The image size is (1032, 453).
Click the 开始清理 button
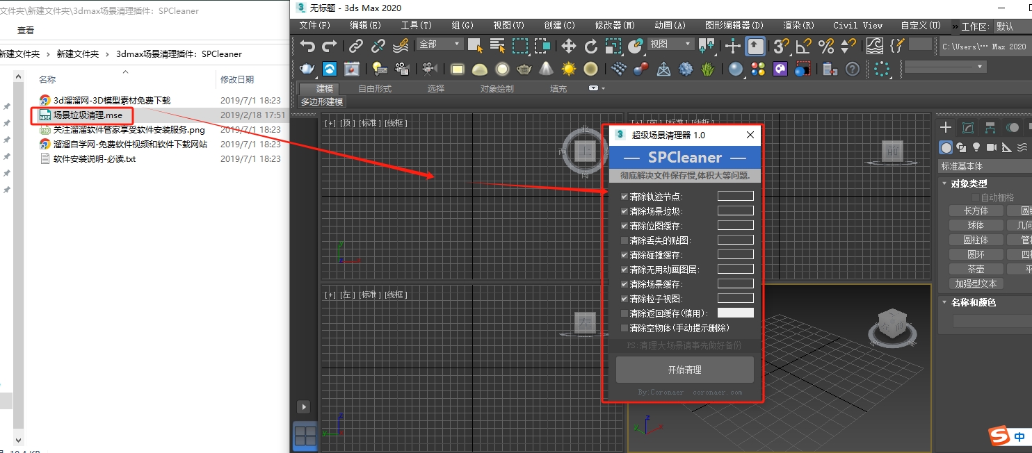(684, 370)
